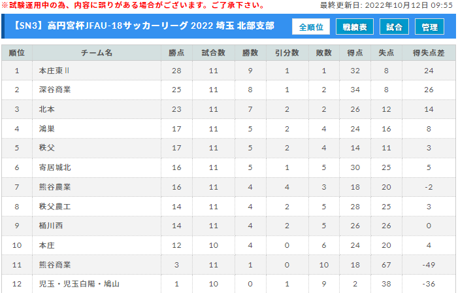
Task: Switch to the 試合 tab
Action: point(394,27)
